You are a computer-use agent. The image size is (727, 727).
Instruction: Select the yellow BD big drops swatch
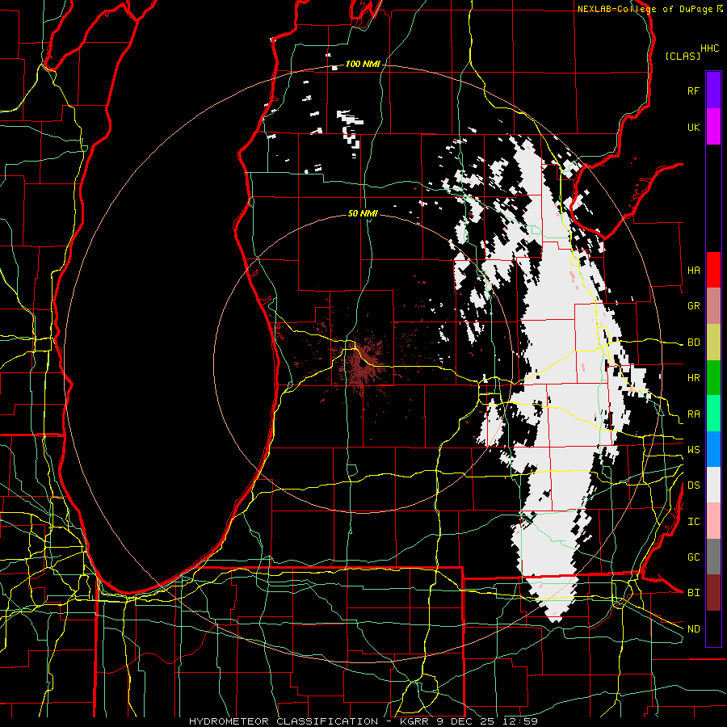click(x=713, y=342)
